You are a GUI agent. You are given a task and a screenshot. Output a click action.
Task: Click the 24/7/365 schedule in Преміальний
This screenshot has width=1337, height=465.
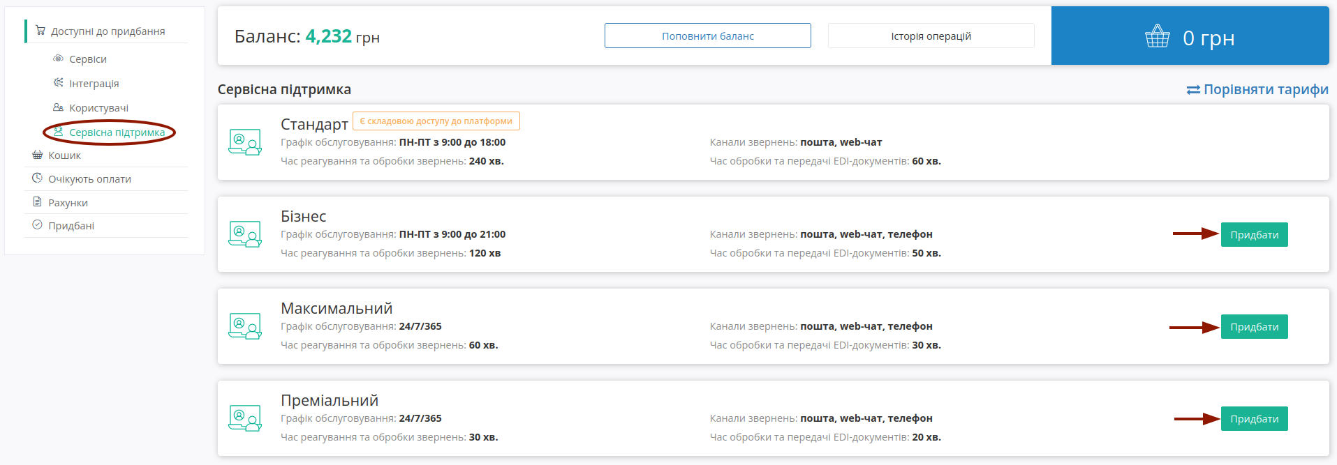[420, 418]
